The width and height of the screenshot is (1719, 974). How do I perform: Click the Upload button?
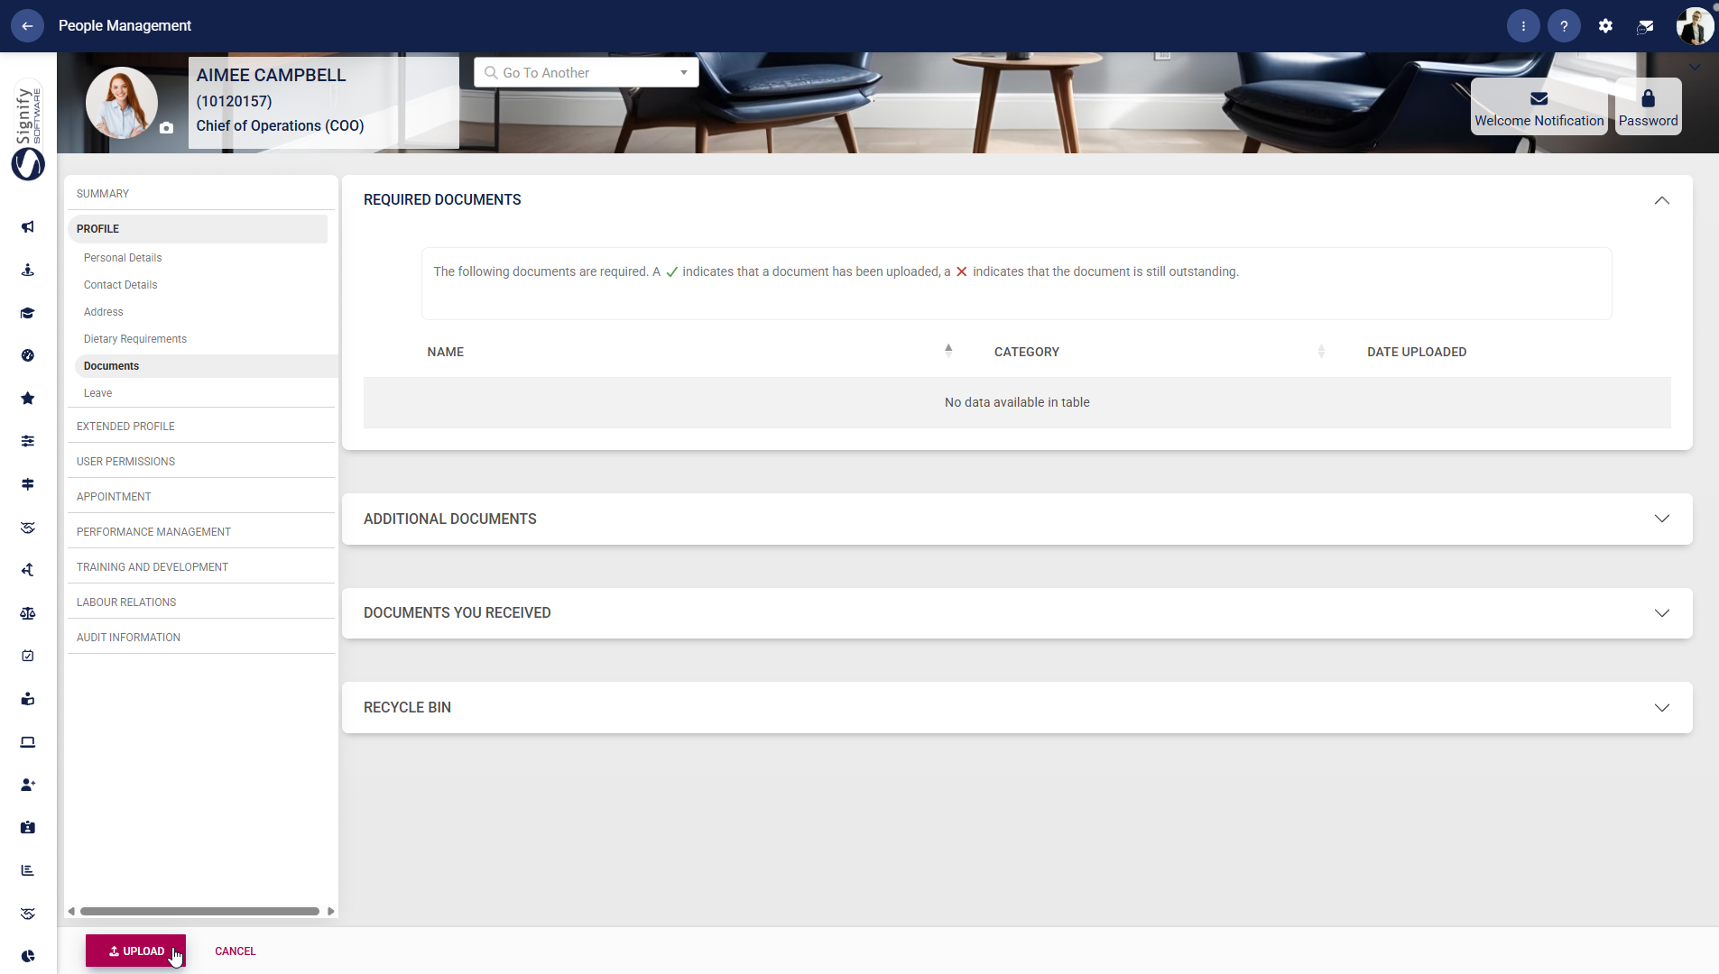[135, 951]
